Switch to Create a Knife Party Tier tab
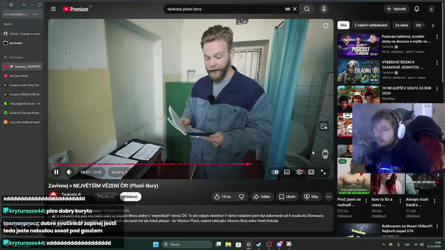The height and width of the screenshot is (250, 445). click(x=22, y=85)
